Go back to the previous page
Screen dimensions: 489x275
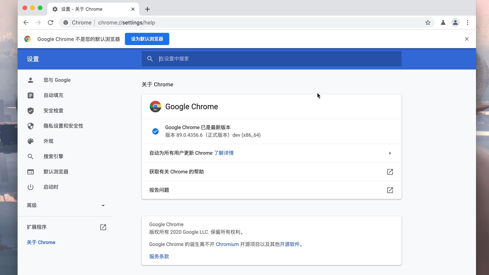point(26,22)
